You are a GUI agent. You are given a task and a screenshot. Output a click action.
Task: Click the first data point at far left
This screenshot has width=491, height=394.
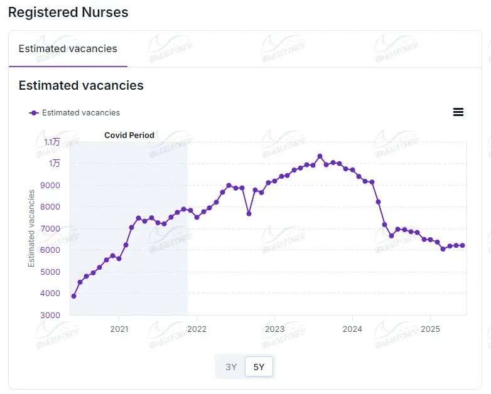[x=73, y=296]
